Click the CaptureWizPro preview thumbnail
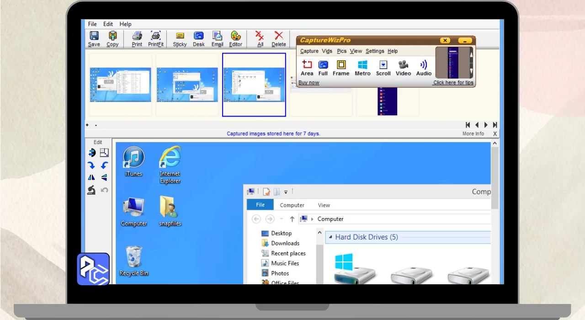This screenshot has width=585, height=320. [452, 63]
